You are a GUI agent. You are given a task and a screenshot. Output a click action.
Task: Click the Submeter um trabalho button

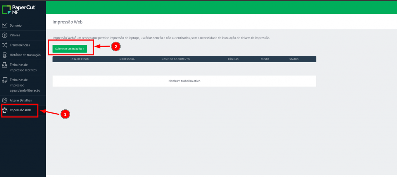coord(70,49)
